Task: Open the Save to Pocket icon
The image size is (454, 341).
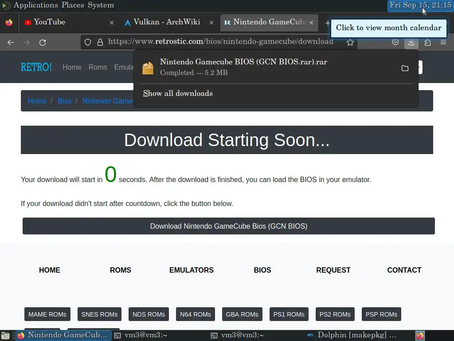Action: coord(395,42)
